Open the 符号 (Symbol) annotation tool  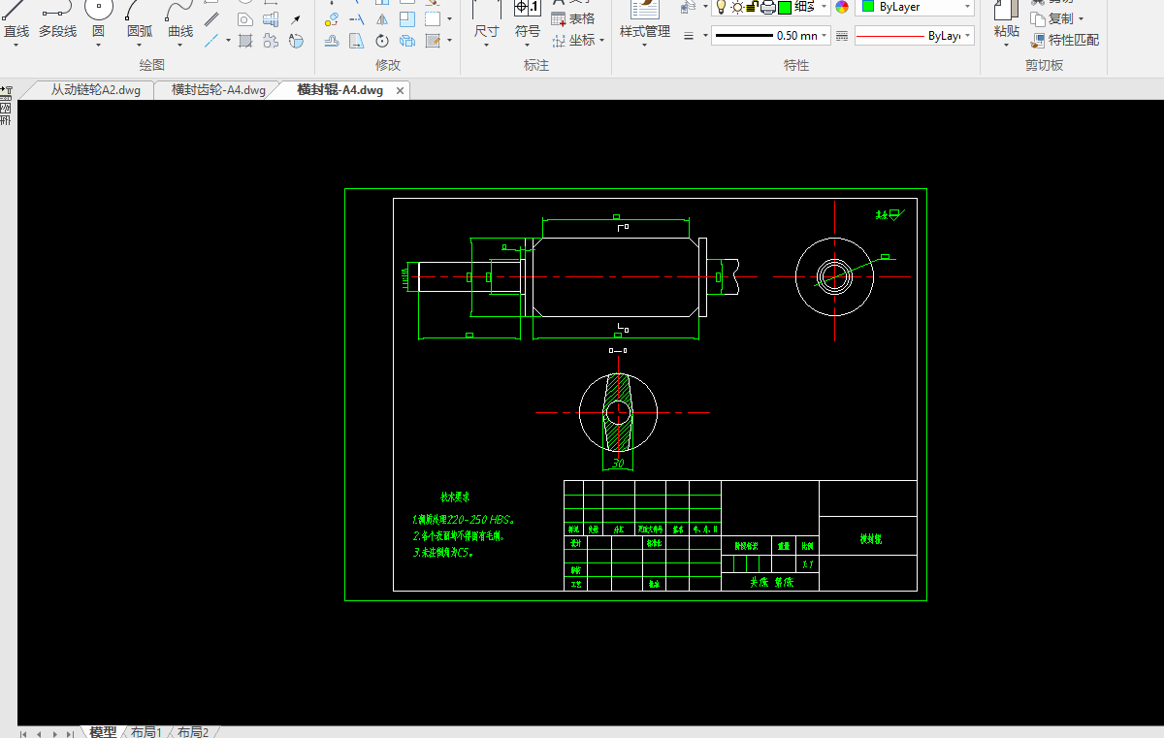528,21
